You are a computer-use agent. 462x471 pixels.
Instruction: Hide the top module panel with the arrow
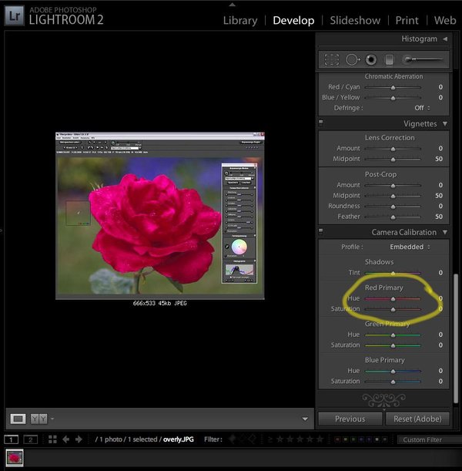[232, 4]
